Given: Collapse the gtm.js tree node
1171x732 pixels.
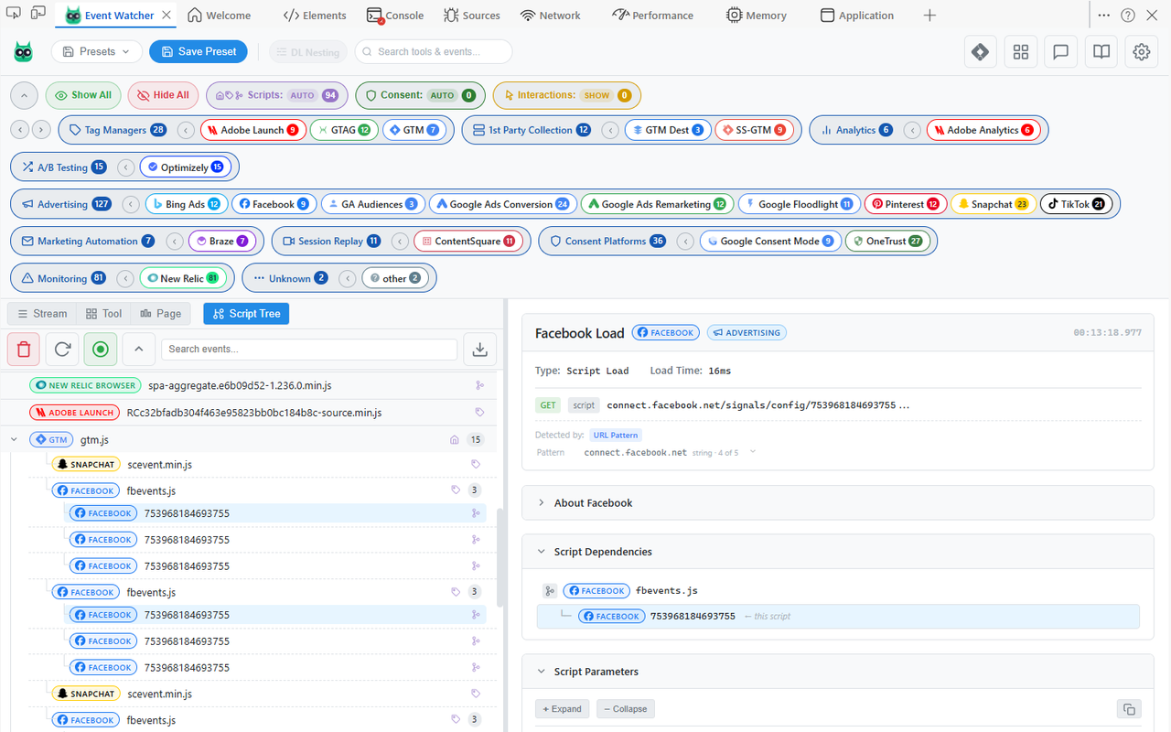Looking at the screenshot, I should [14, 440].
